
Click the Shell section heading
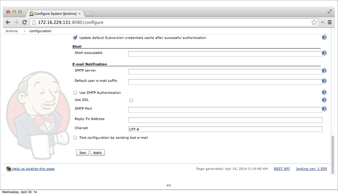[77, 46]
